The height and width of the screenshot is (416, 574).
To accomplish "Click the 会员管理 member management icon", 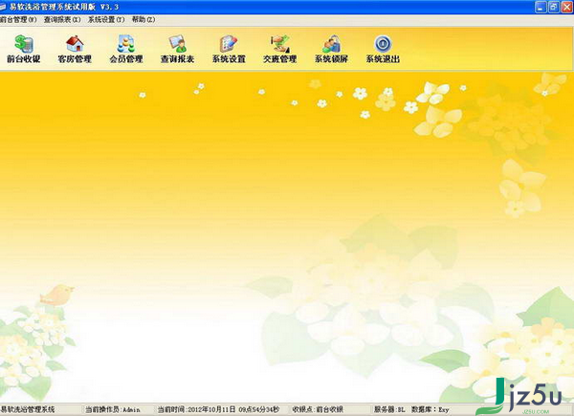I will tap(126, 49).
